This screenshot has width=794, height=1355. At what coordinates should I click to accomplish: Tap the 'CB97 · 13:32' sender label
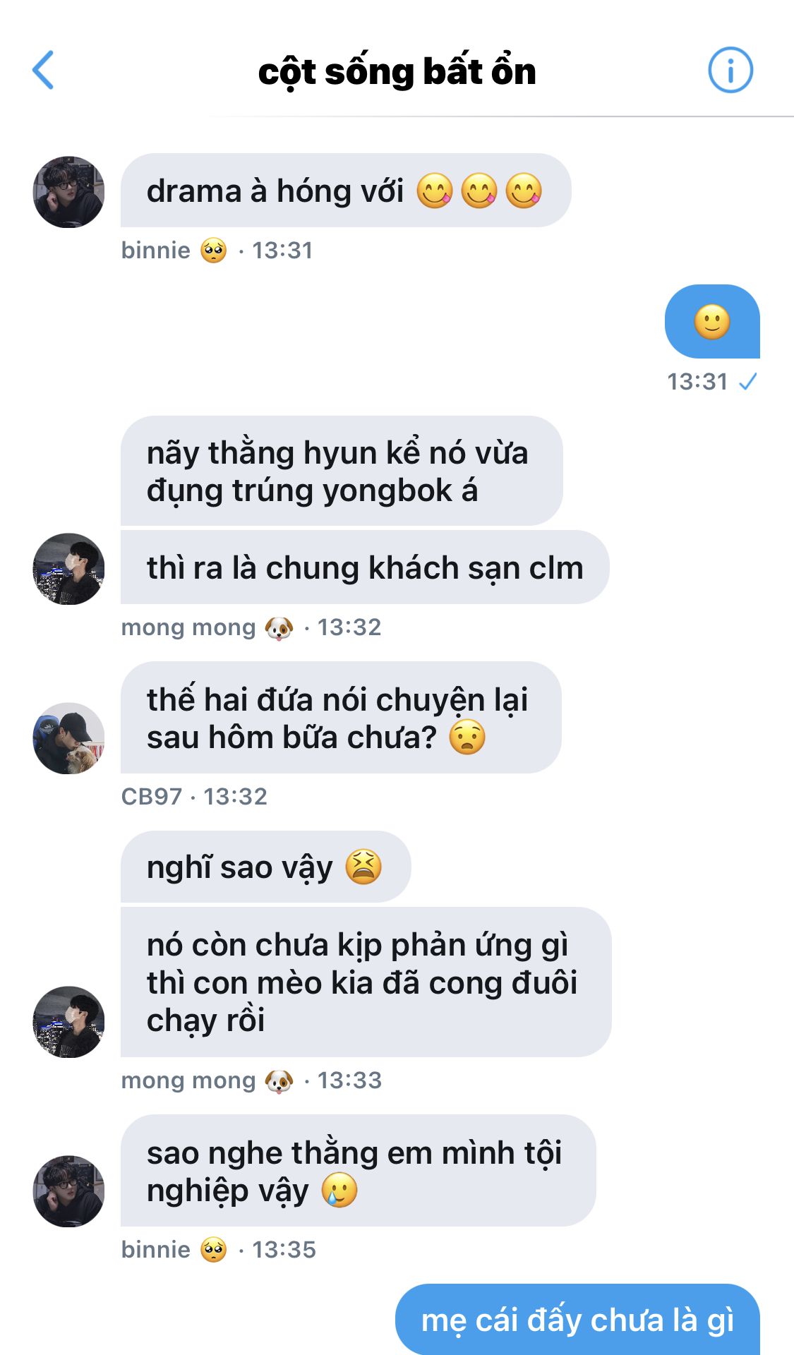pyautogui.click(x=194, y=797)
